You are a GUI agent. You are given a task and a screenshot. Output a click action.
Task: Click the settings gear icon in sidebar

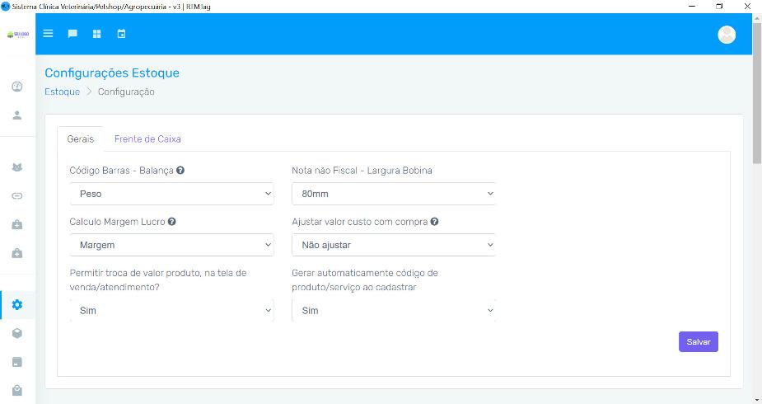pos(17,304)
